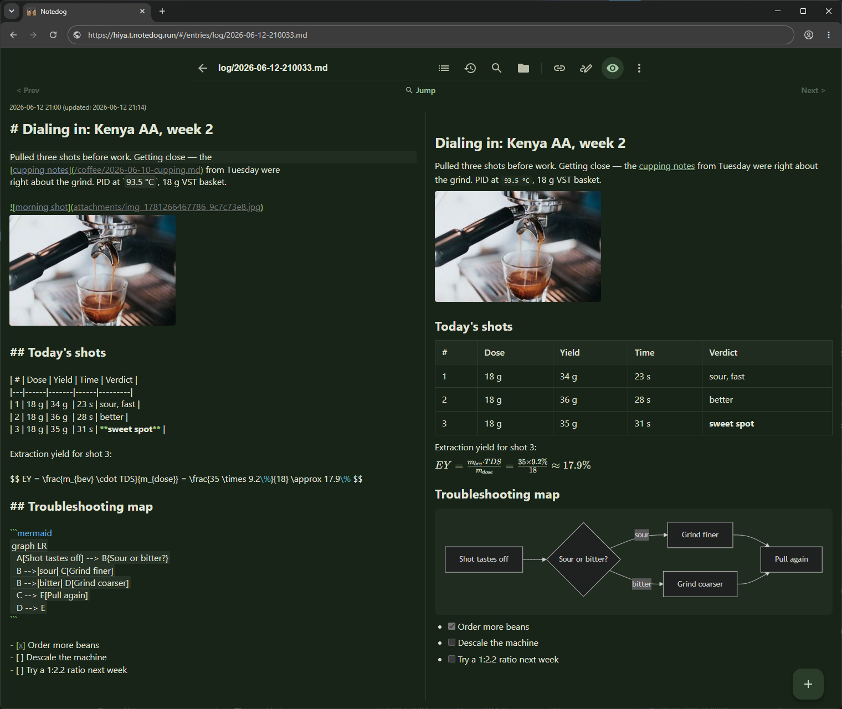Check the Descale the machine checkbox

[x=452, y=643]
